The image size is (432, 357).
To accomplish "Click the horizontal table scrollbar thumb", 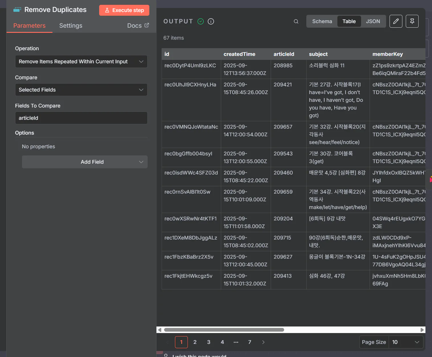I will click(224, 330).
